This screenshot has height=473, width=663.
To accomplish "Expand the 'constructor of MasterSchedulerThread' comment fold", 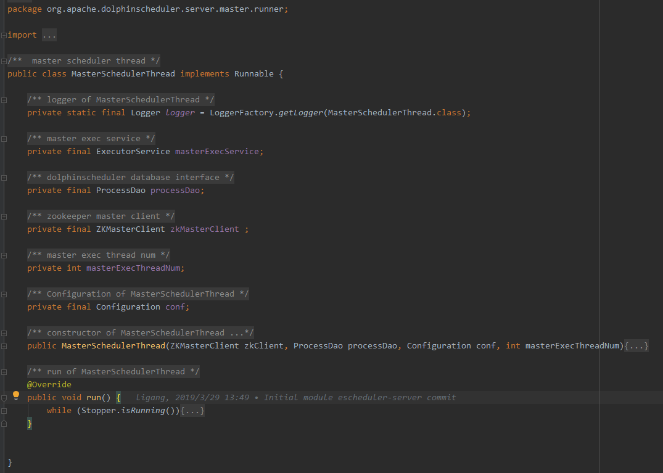I will pos(4,334).
